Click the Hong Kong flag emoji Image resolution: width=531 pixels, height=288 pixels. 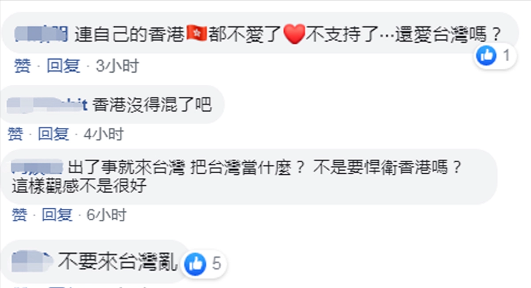tap(197, 34)
